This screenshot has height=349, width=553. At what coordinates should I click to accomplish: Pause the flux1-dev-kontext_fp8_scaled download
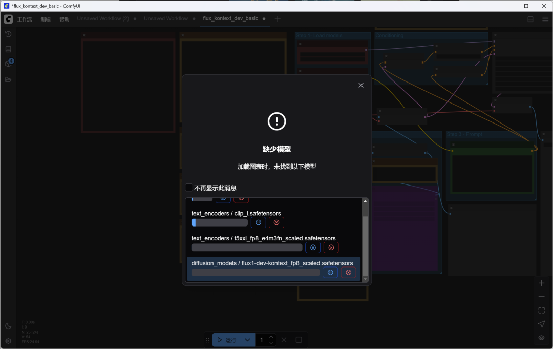click(330, 273)
